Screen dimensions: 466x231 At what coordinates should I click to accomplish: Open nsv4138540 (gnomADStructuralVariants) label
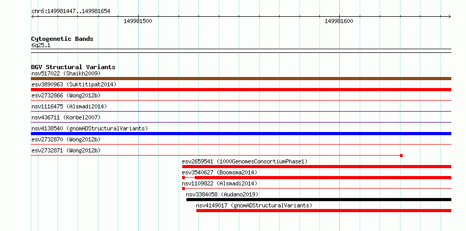click(90, 128)
